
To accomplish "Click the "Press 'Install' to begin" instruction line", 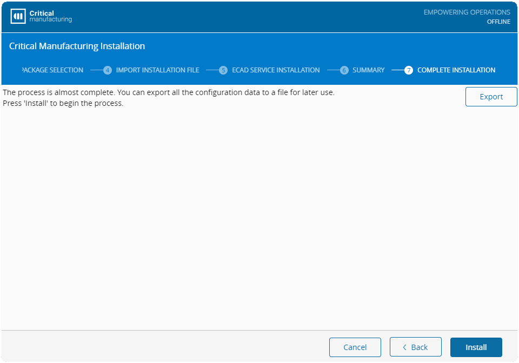I will coord(63,103).
